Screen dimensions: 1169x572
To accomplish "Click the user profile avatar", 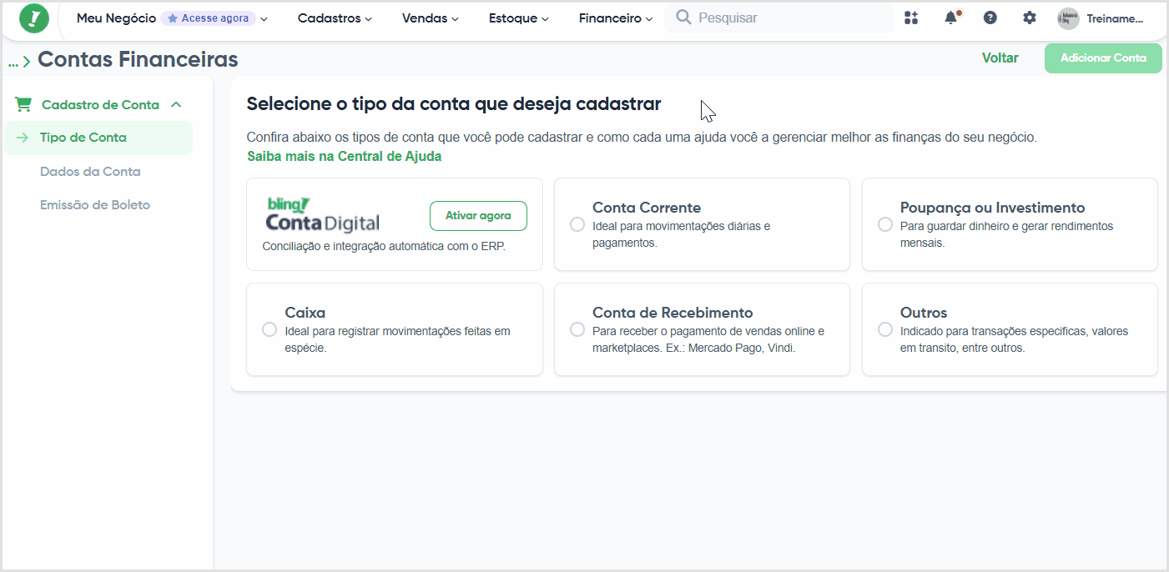I will coord(1068,18).
